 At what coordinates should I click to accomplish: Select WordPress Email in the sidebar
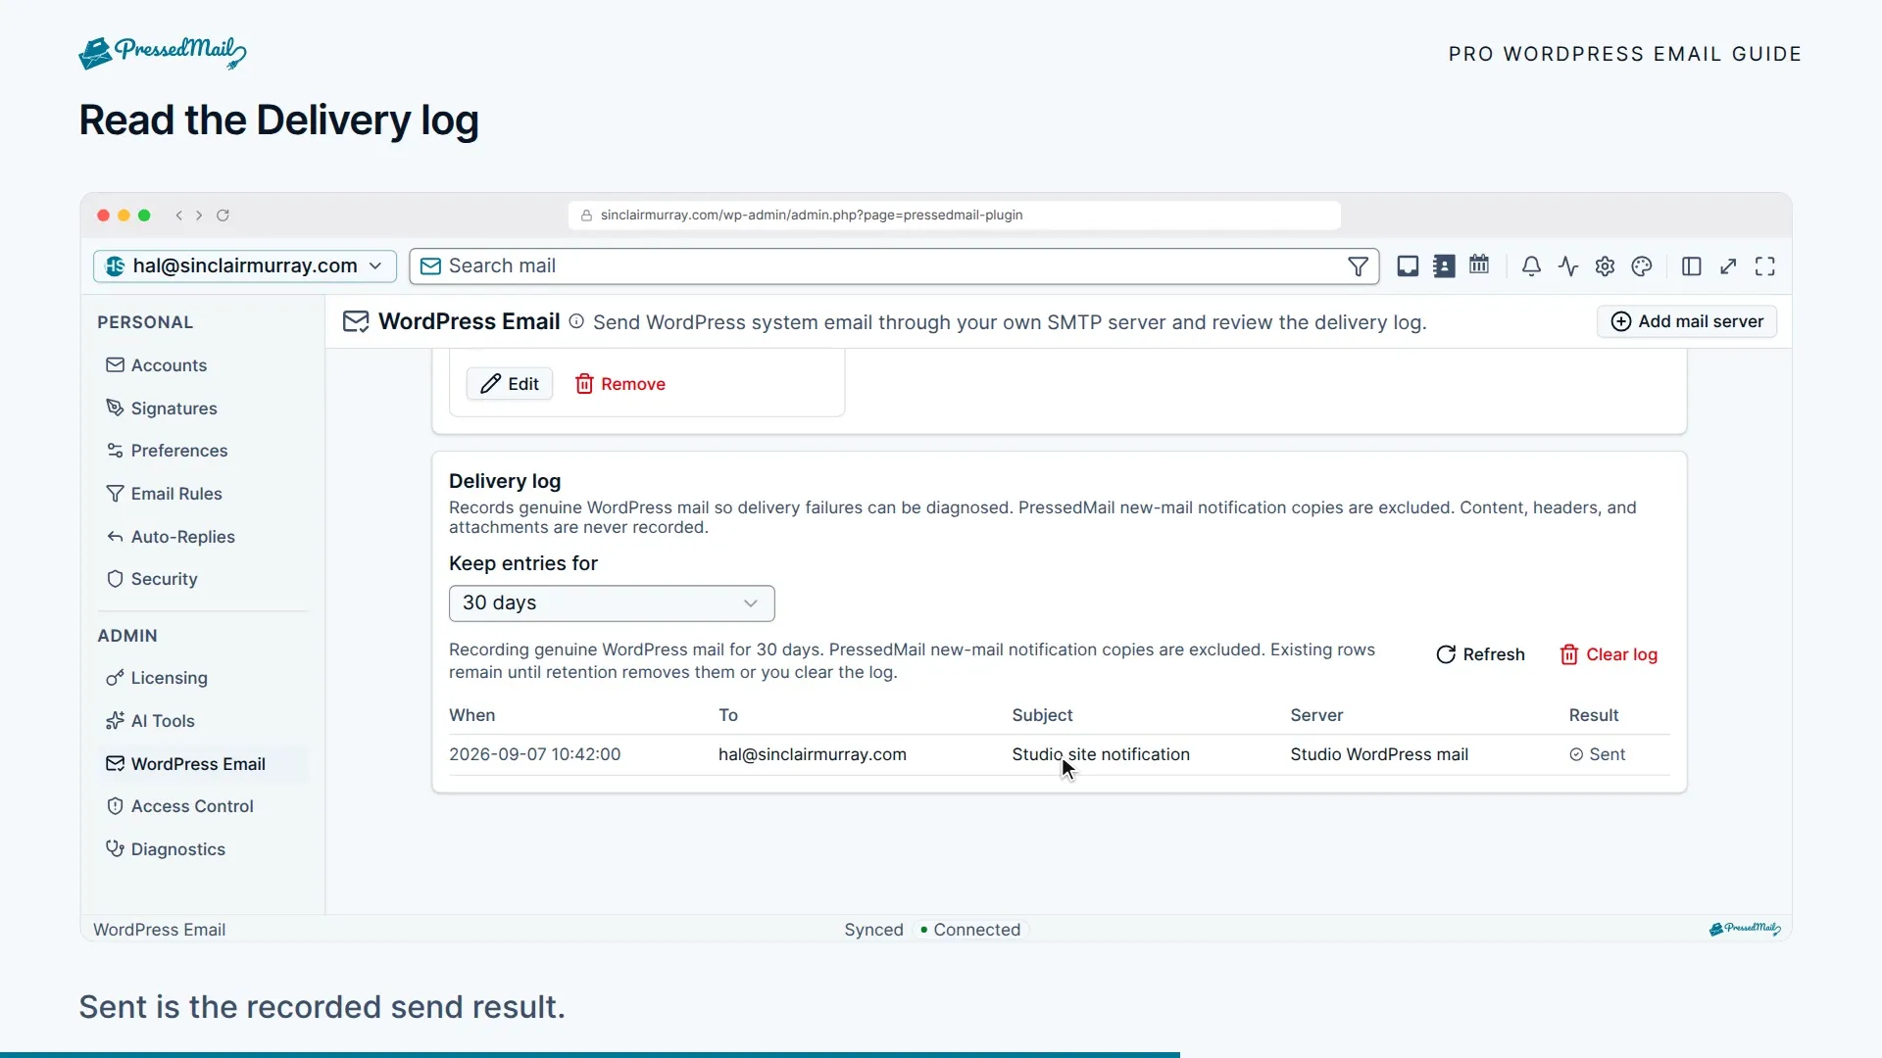(x=203, y=764)
